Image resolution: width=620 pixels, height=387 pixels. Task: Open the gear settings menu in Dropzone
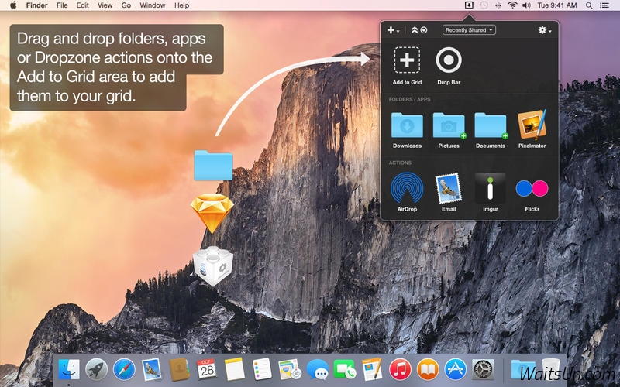[545, 30]
